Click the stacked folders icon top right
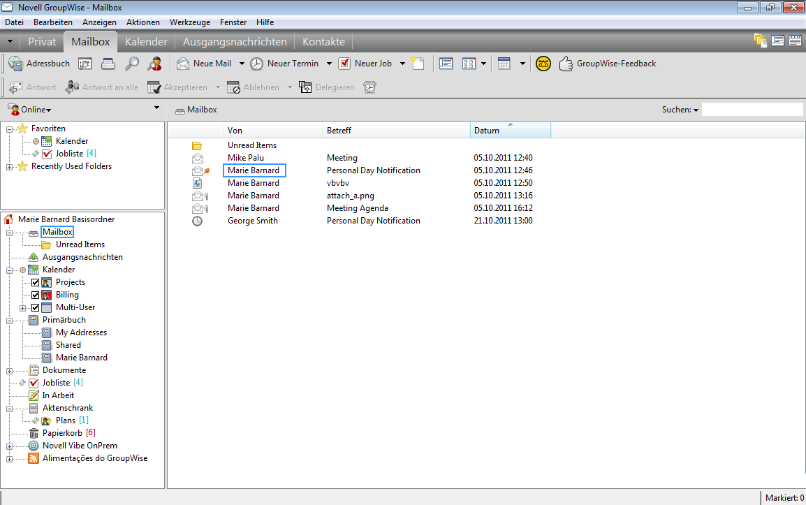Screen dimensions: 806x505 [x=760, y=41]
